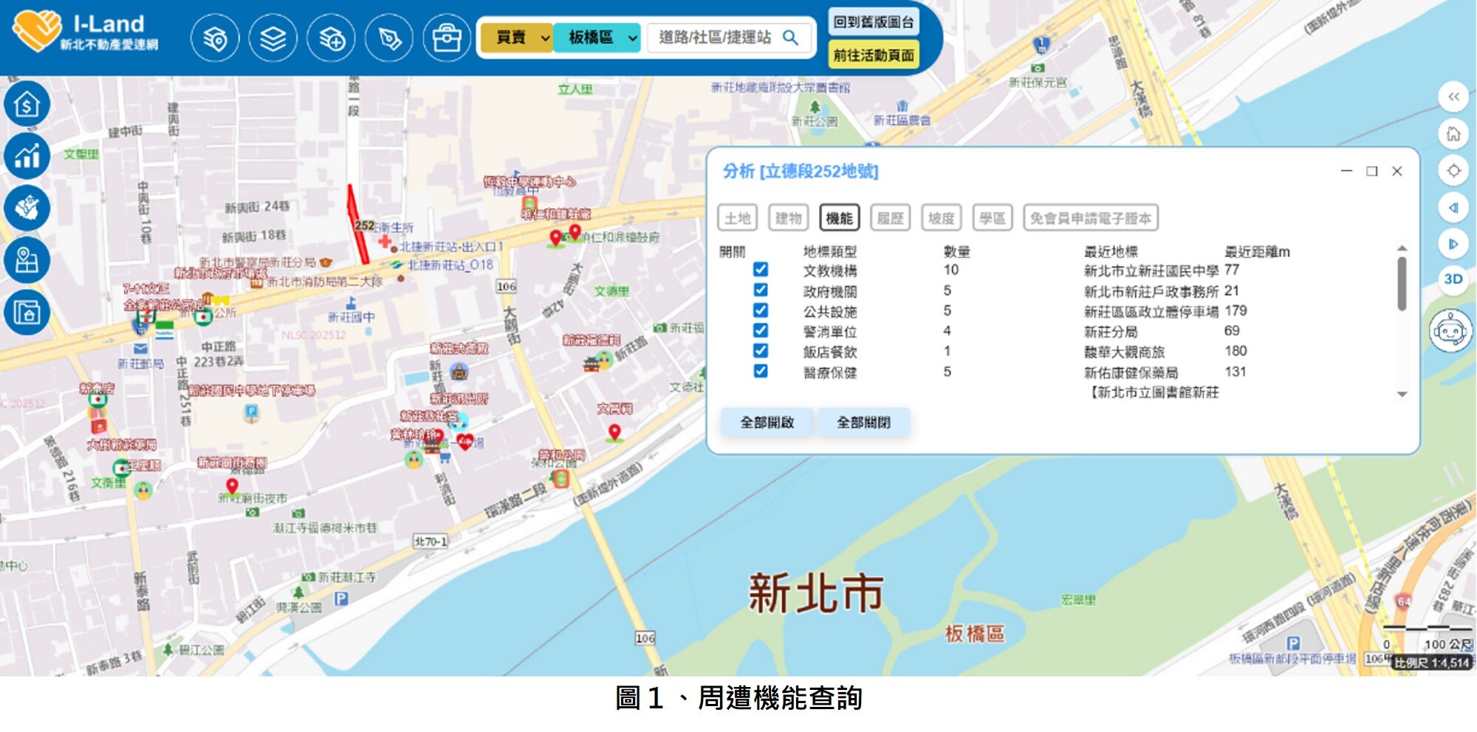The height and width of the screenshot is (732, 1477).
Task: Click the search magnifier icon
Action: pyautogui.click(x=790, y=38)
